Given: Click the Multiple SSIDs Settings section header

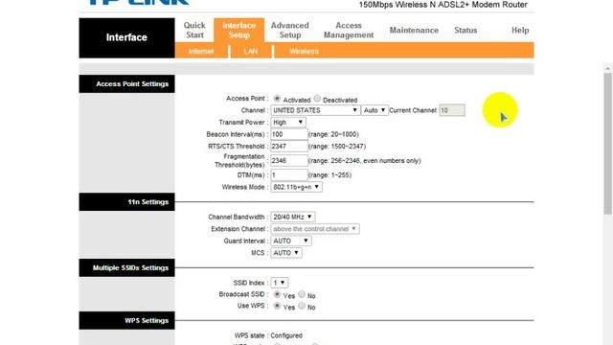Looking at the screenshot, I should point(126,268).
